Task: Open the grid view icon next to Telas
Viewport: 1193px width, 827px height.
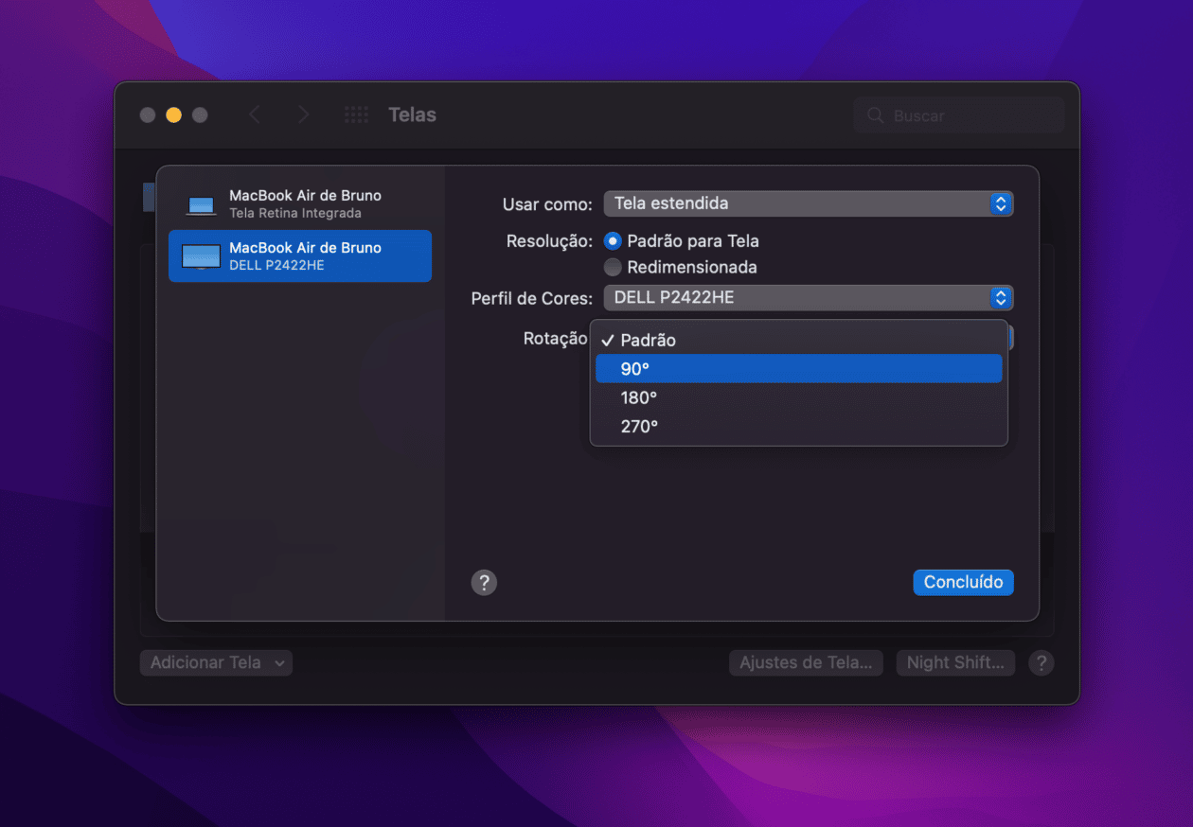Action: click(356, 114)
